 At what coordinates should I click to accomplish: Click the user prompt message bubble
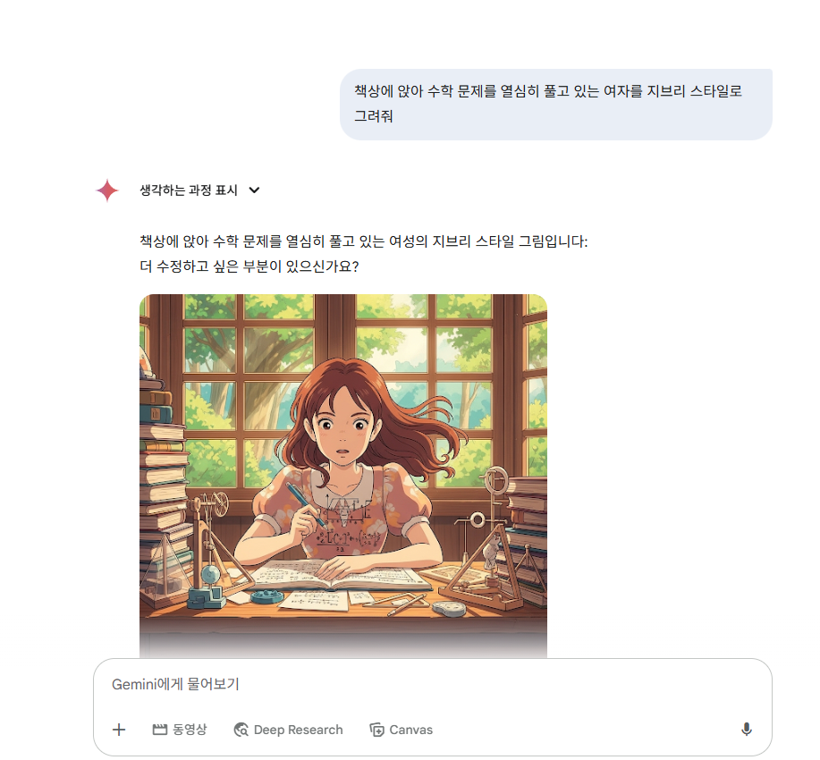click(x=556, y=104)
